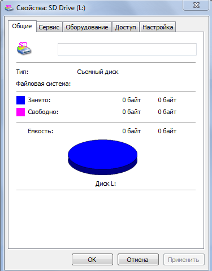Screen dimensions: 212x271
Task: Click the blue Занято color swatch
Action: 20,100
